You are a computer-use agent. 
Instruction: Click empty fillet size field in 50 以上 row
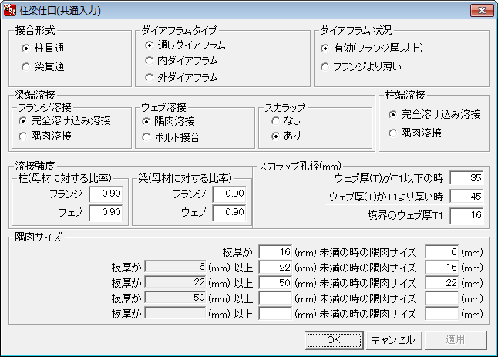(442, 298)
